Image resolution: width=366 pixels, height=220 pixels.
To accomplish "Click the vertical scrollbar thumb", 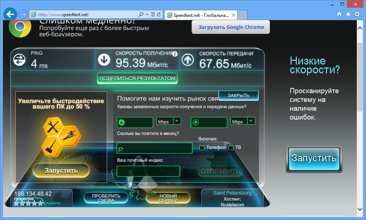I will (x=360, y=77).
